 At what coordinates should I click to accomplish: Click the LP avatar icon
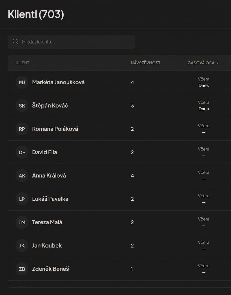pyautogui.click(x=22, y=199)
